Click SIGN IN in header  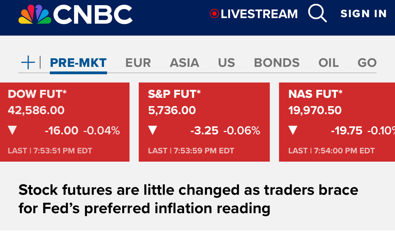coord(364,13)
